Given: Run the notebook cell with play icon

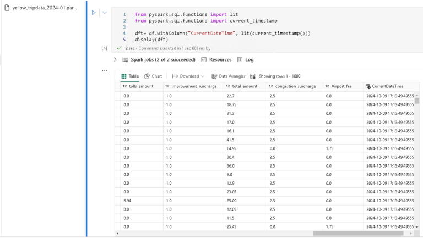Looking at the screenshot, I should pos(94,13).
